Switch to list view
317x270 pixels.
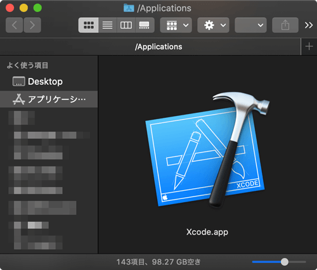click(107, 25)
